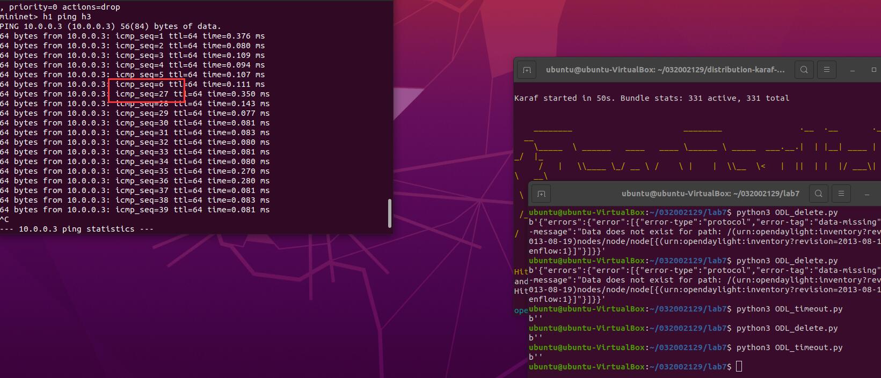Click the lab7 terminal title bar text
Image resolution: width=881 pixels, height=378 pixels.
tap(710, 194)
